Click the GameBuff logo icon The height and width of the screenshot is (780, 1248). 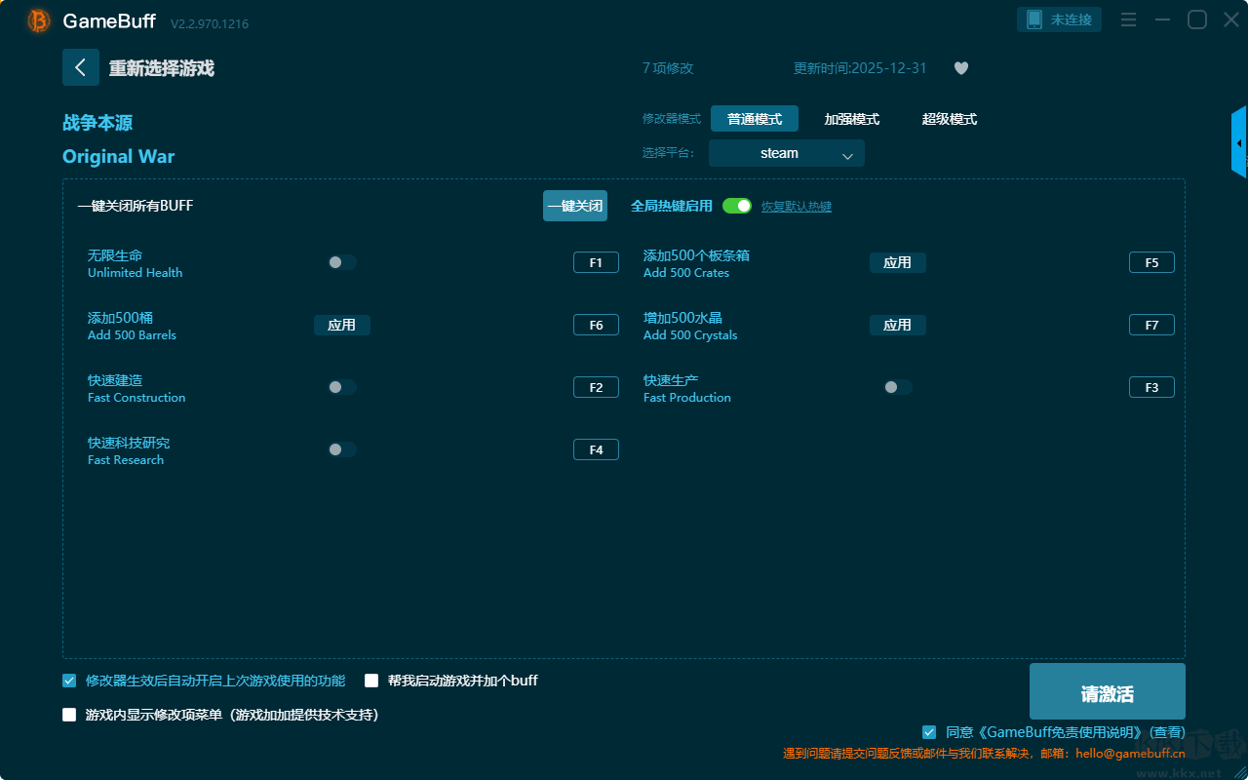click(39, 20)
